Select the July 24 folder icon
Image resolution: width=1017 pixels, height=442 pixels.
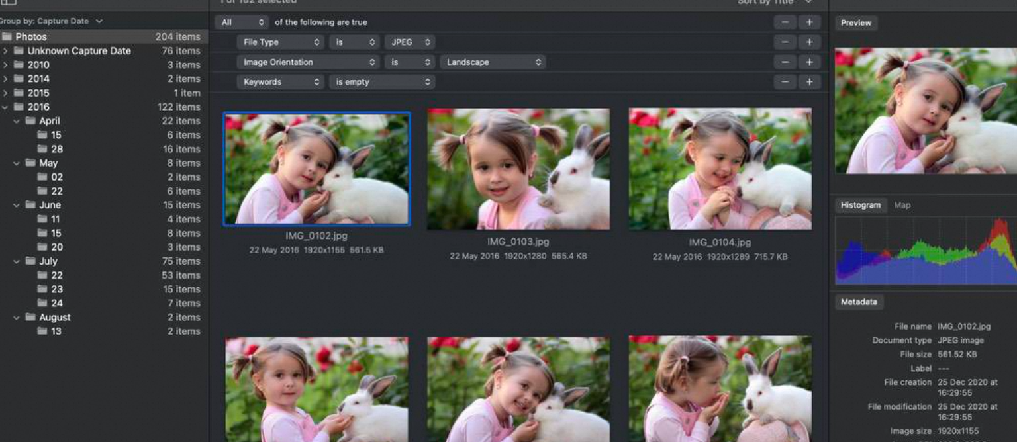(x=42, y=303)
